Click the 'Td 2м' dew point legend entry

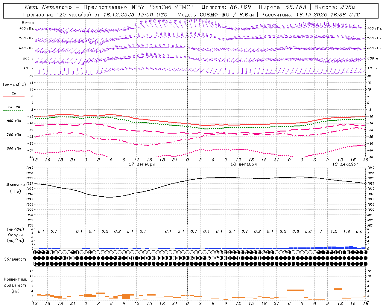point(14,107)
